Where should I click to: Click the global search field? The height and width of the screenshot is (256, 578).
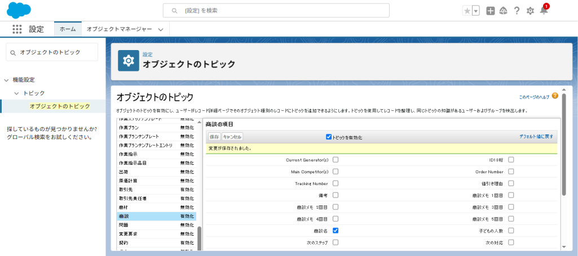[x=276, y=11]
